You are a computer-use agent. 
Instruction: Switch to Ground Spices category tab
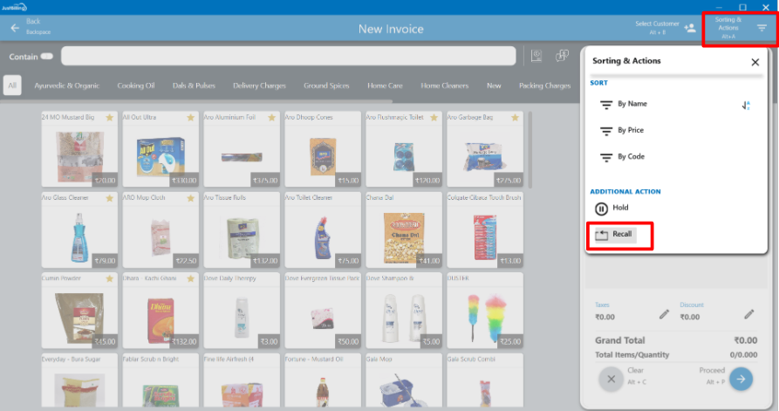(x=328, y=86)
